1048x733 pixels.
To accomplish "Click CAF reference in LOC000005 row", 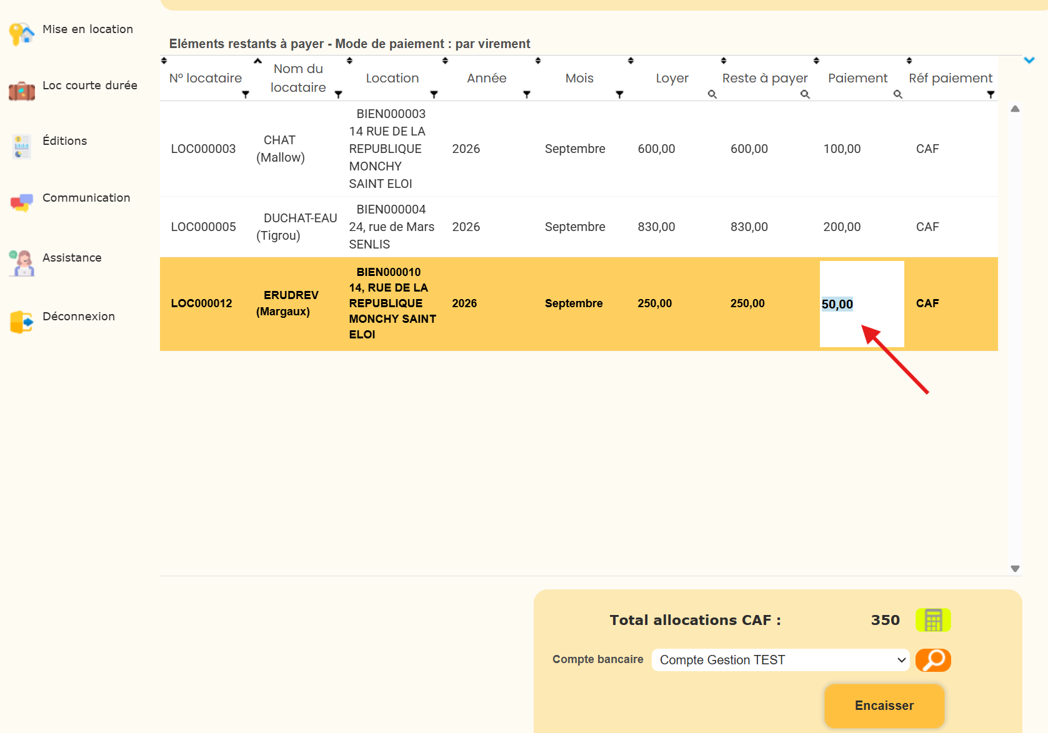I will click(927, 227).
